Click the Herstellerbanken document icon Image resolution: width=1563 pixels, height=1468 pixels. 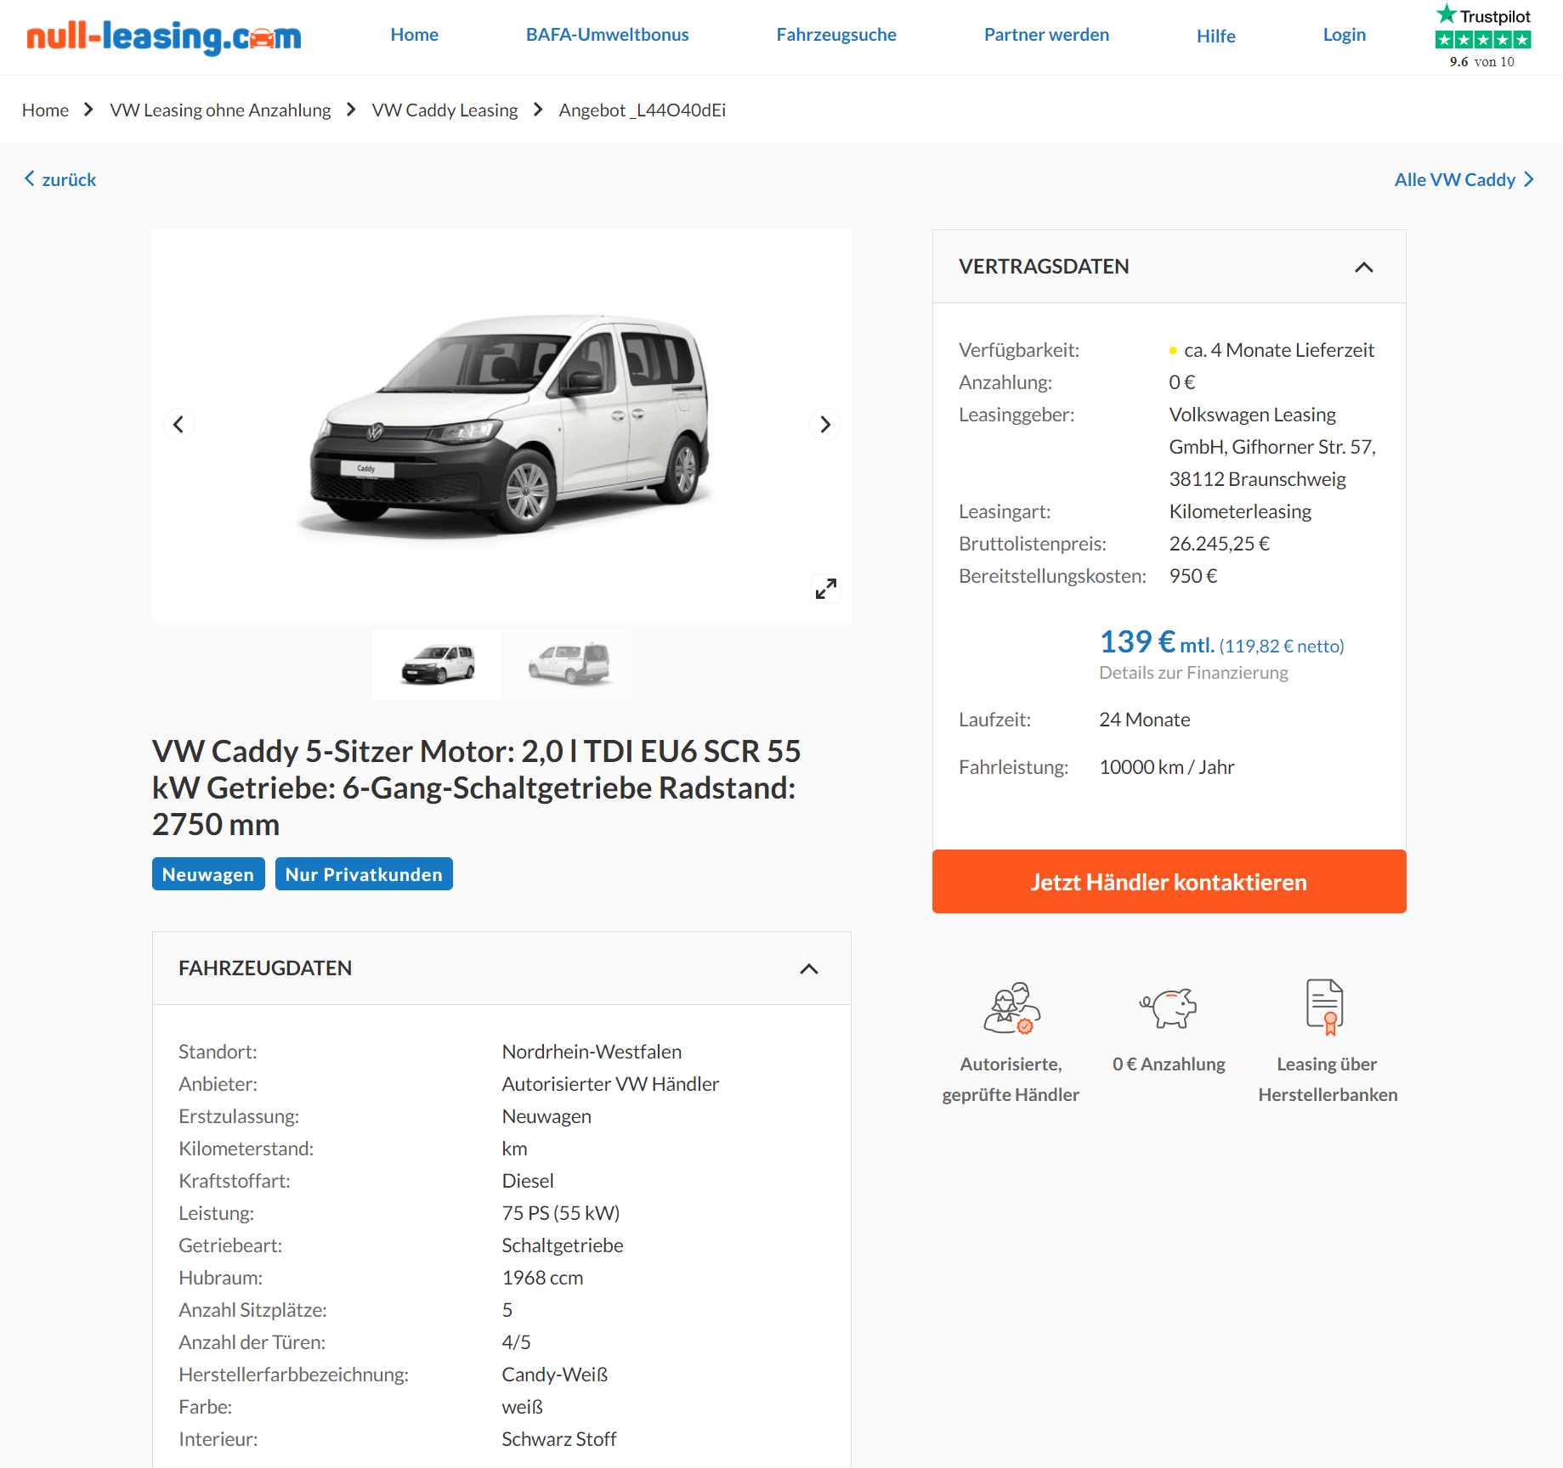pyautogui.click(x=1324, y=1007)
